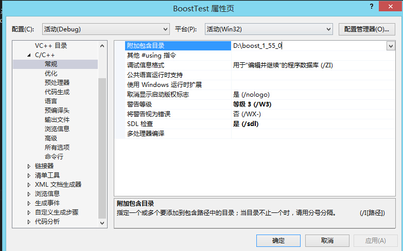
Task: Click the tree scrollbar up arrow
Action: tap(102, 46)
